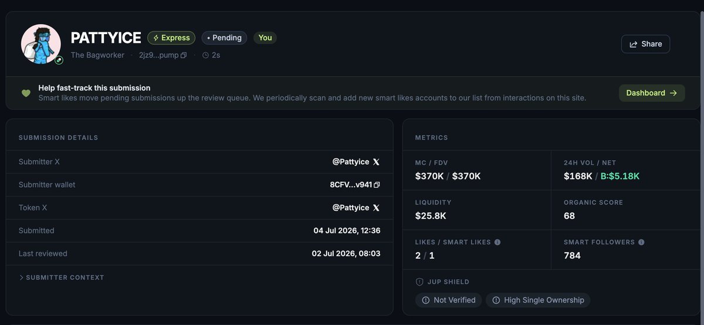Open the Not Verified warning chip
This screenshot has height=325, width=704.
(x=449, y=300)
